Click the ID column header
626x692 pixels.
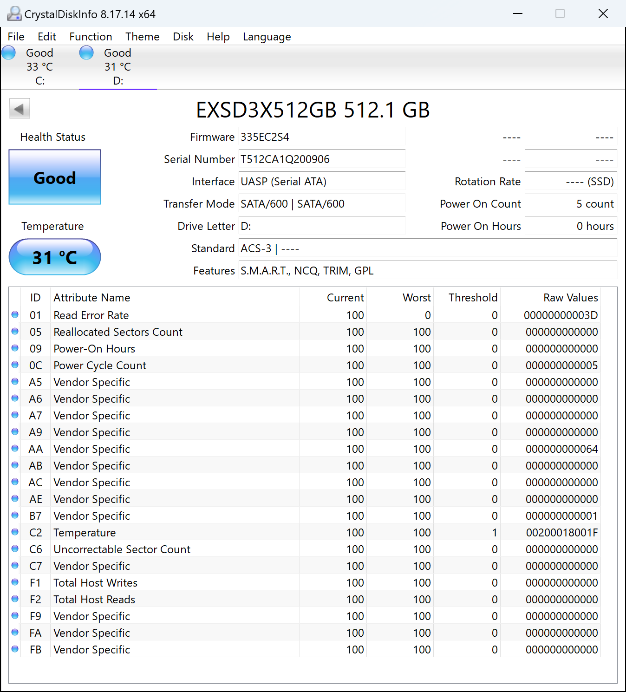(x=35, y=298)
